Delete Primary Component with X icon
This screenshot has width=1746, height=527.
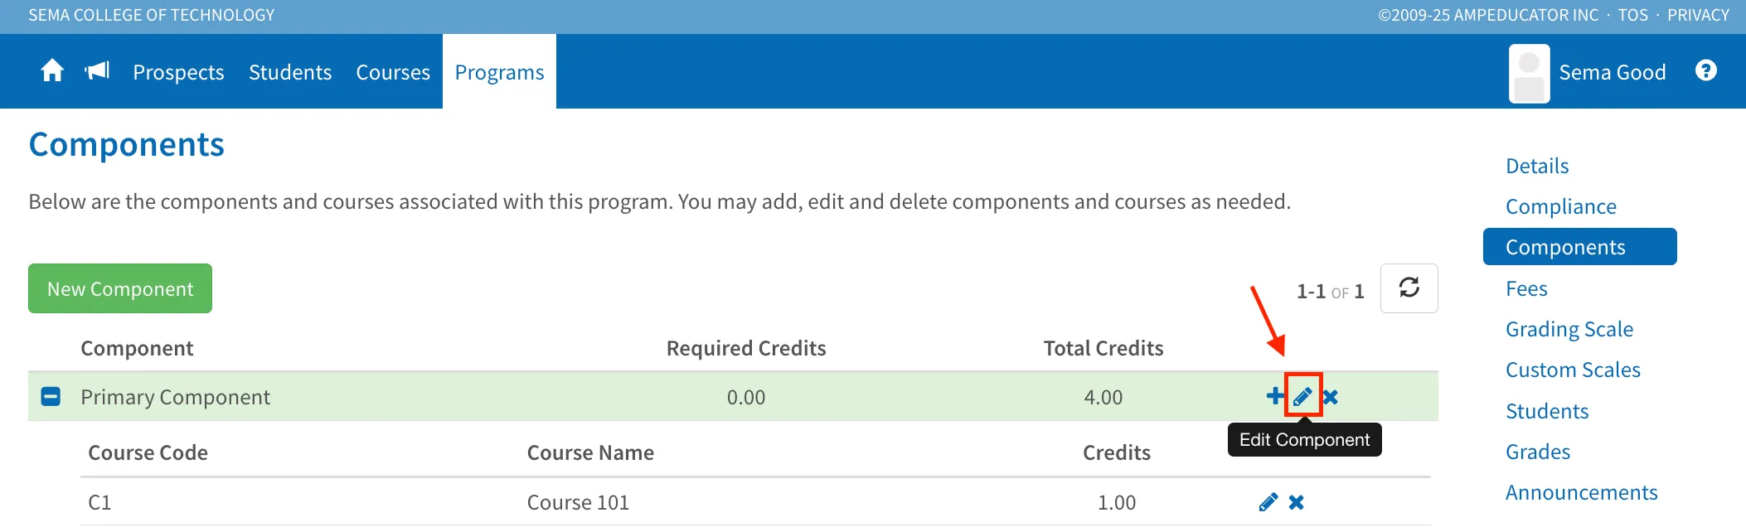1331,397
